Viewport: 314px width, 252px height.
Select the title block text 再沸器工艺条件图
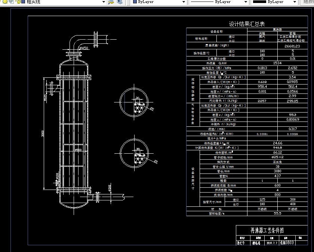[267, 230]
